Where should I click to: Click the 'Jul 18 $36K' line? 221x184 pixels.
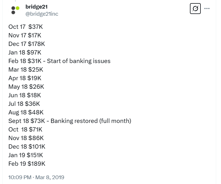pyautogui.click(x=24, y=104)
